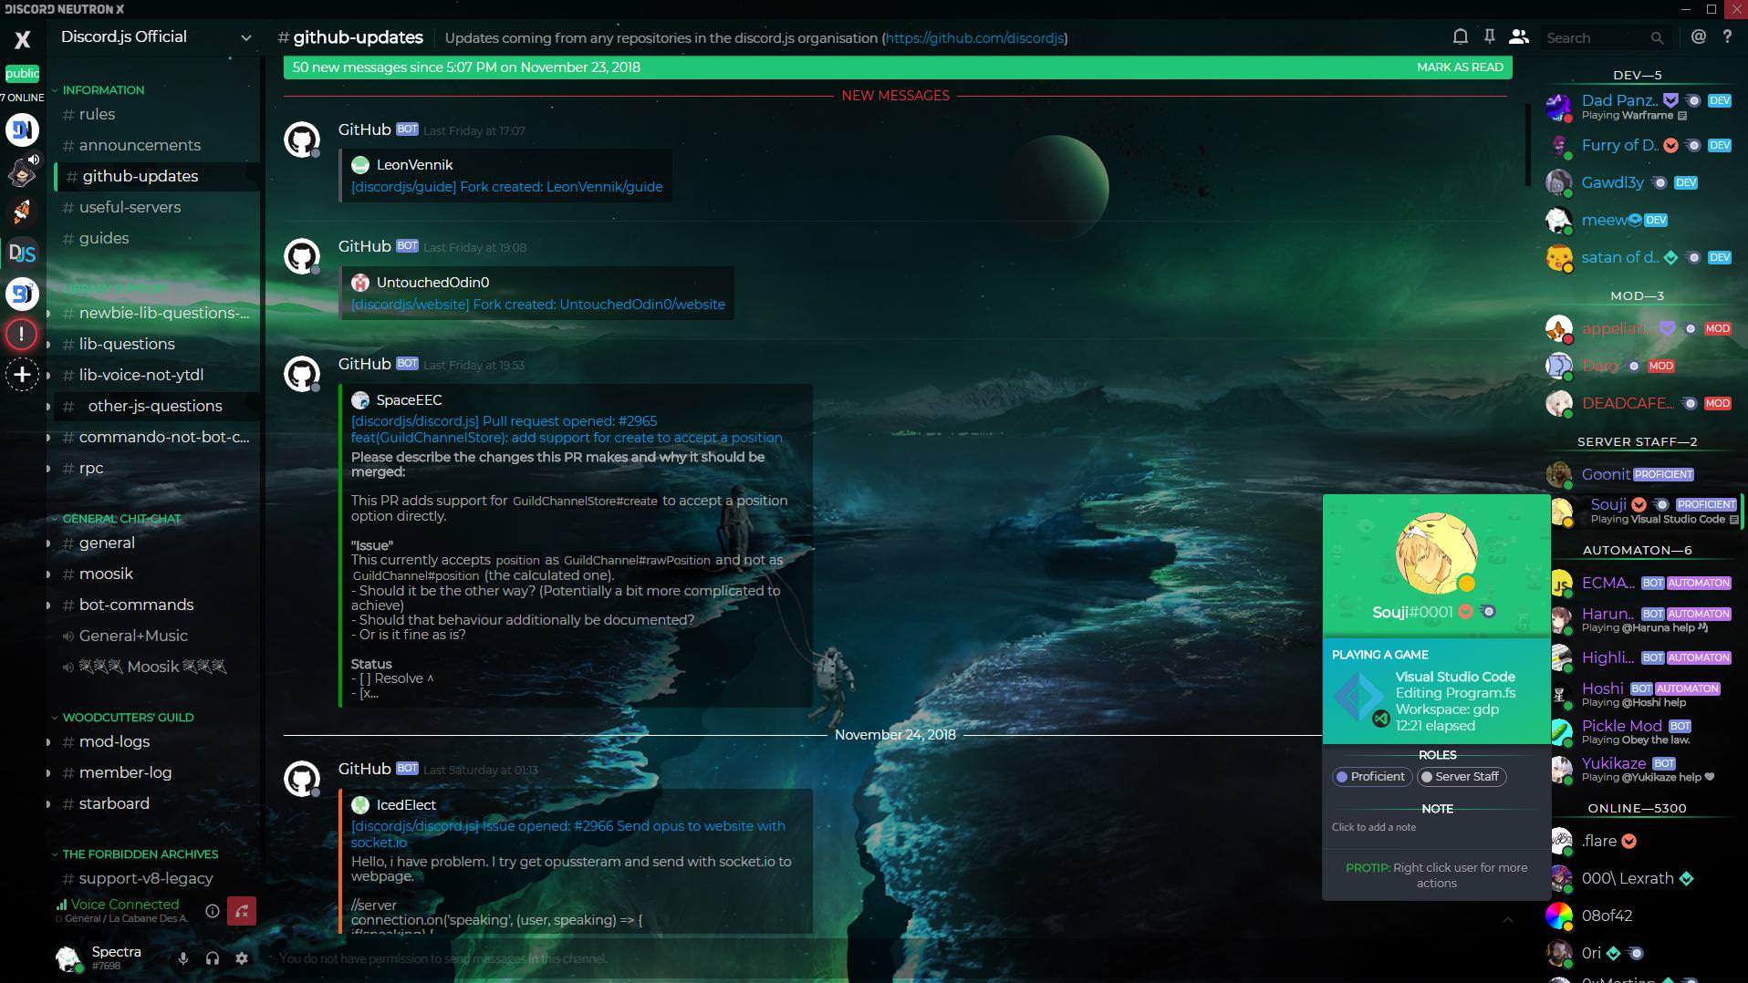
Task: Open voice connection info icon
Action: click(x=213, y=910)
